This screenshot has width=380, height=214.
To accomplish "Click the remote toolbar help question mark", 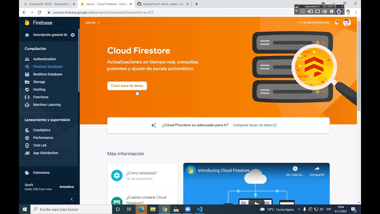I will point(296,12).
